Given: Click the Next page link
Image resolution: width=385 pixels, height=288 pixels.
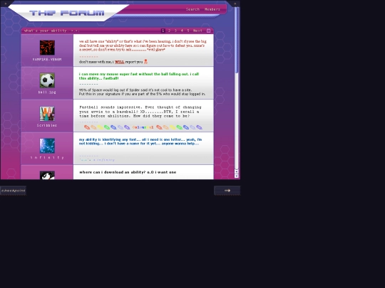Looking at the screenshot, I should tap(197, 31).
